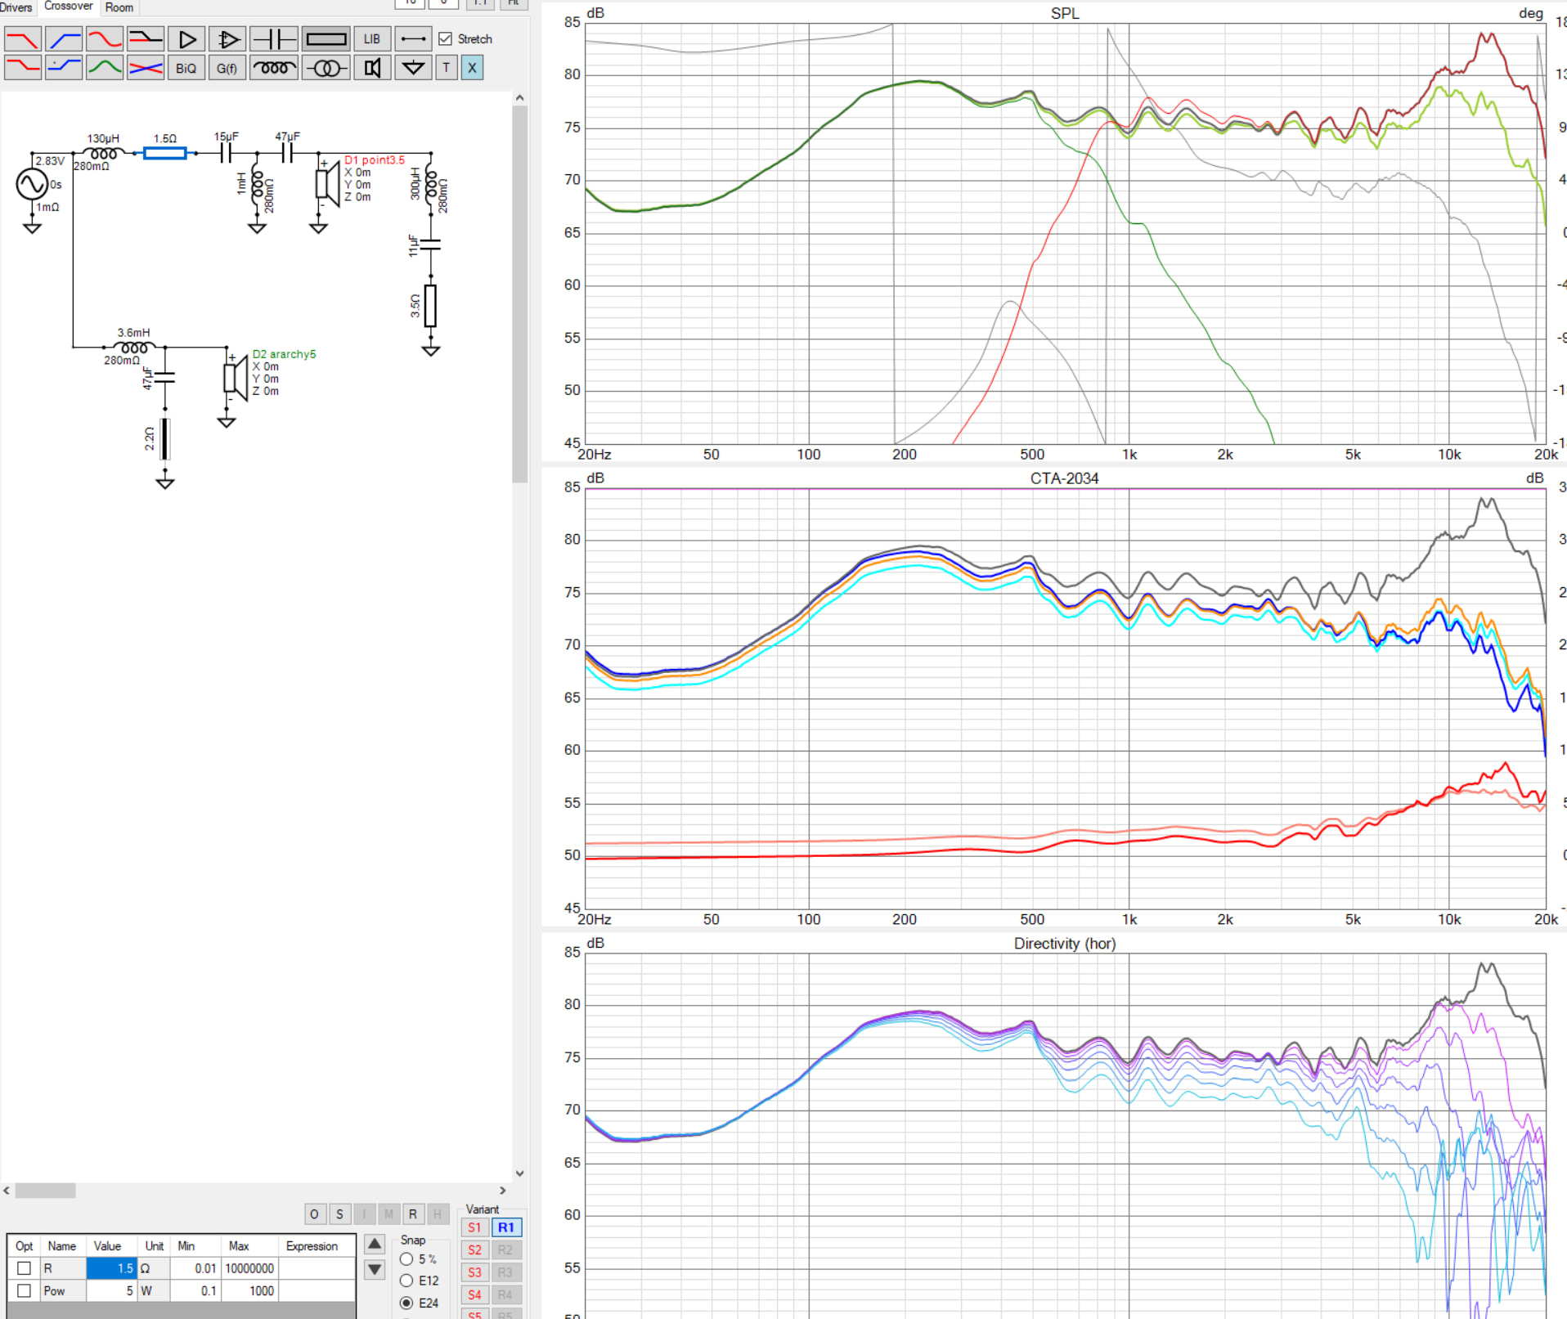
Task: Click the BiQ biquad filter button
Action: click(x=186, y=68)
